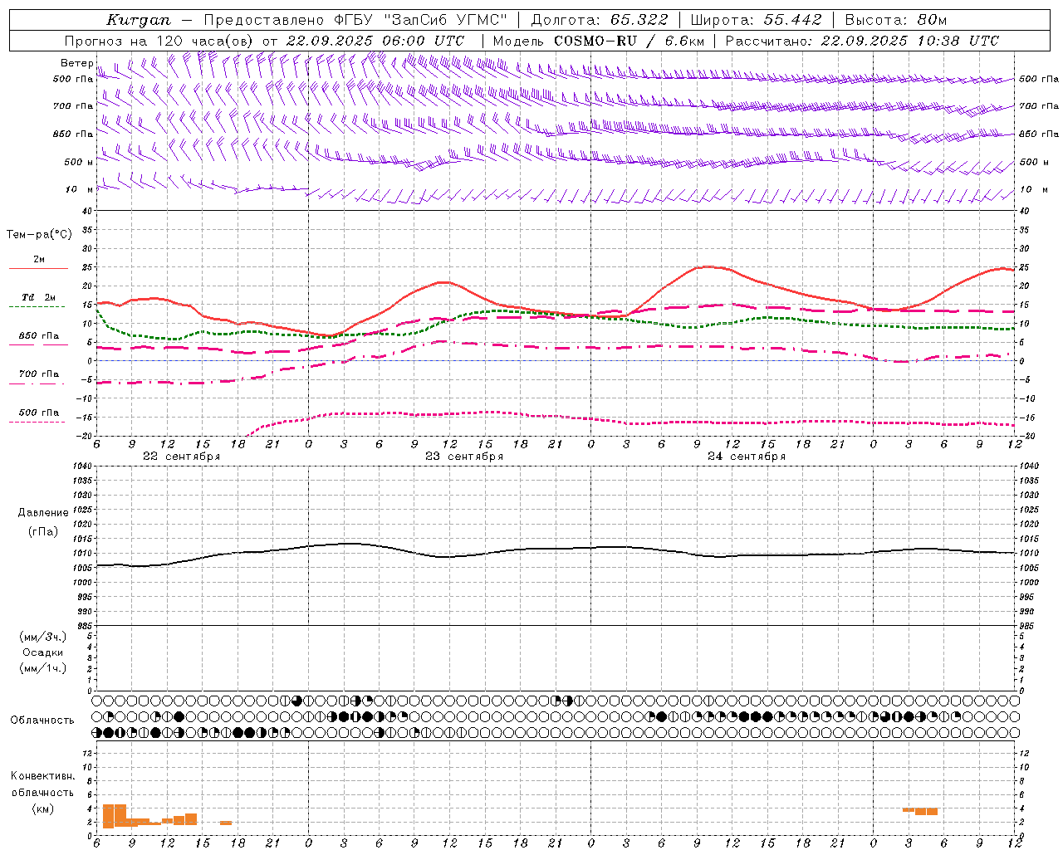This screenshot has height=850, width=1063.
Task: Click the dotted line sample under 500 гПа legend
Action: pos(37,422)
